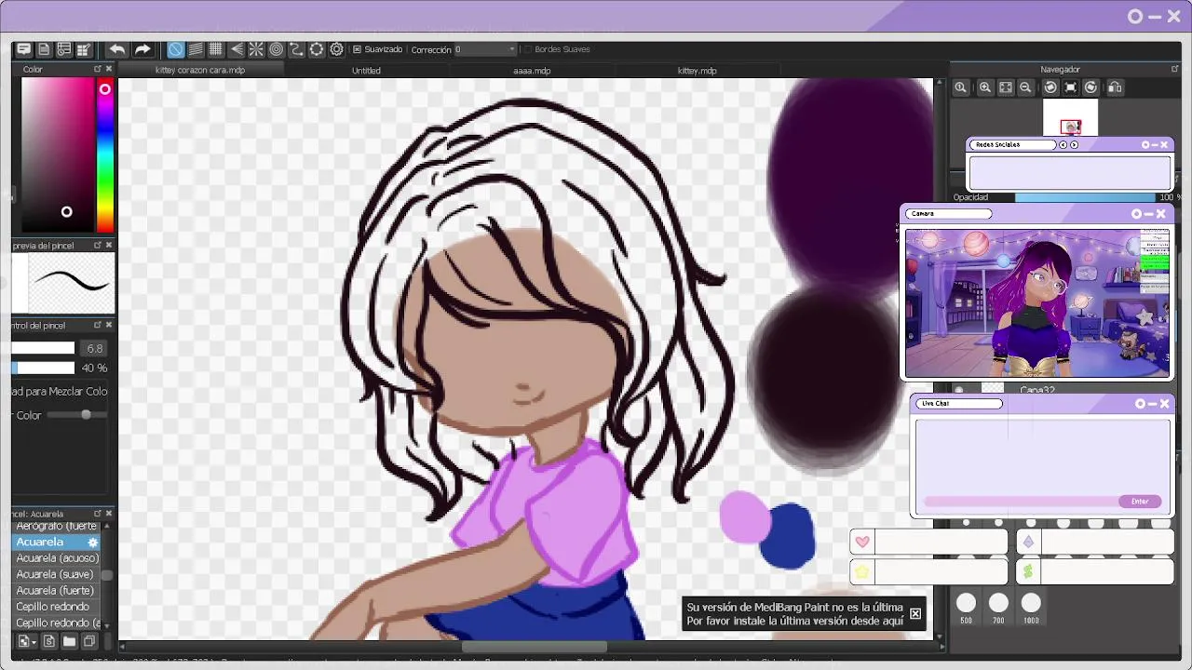
Task: Open add brush dropdown arrow
Action: coord(34,642)
